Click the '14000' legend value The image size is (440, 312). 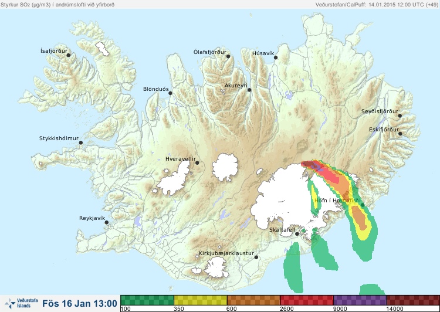[x=395, y=309]
